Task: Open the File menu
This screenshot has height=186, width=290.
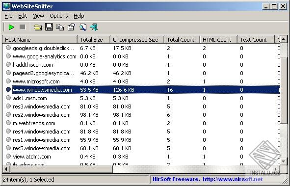Action: click(x=8, y=16)
